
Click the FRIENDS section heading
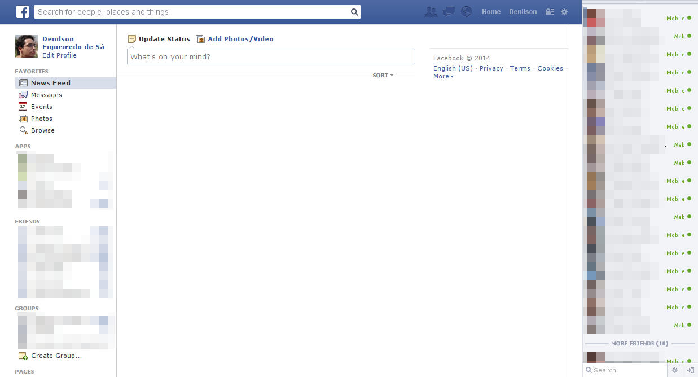point(28,222)
